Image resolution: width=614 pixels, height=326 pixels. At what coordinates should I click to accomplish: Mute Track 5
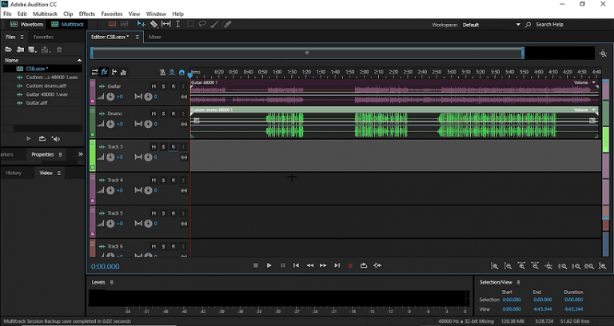pos(153,213)
